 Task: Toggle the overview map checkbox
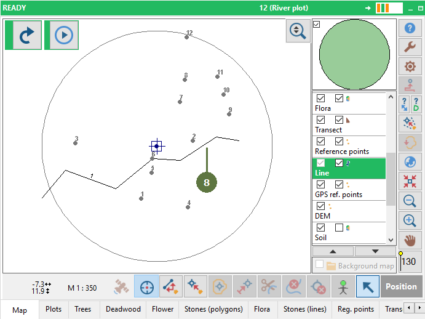(x=317, y=25)
